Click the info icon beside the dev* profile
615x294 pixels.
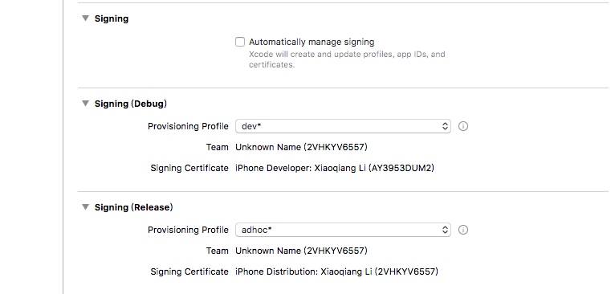463,126
